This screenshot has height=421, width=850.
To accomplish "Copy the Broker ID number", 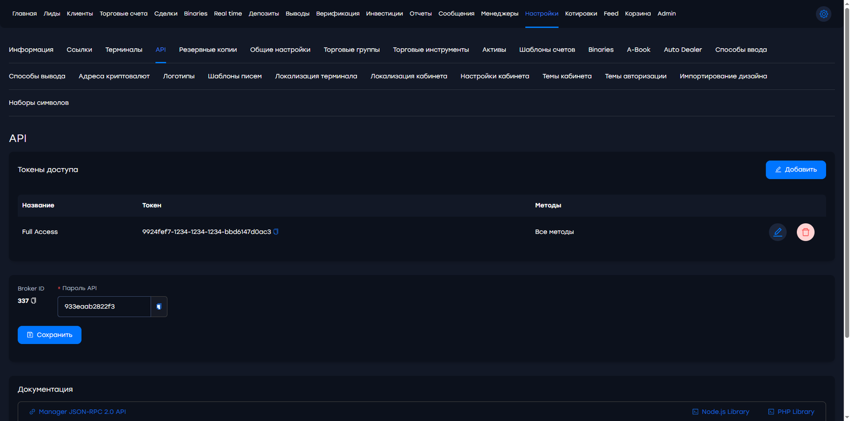I will pos(34,301).
